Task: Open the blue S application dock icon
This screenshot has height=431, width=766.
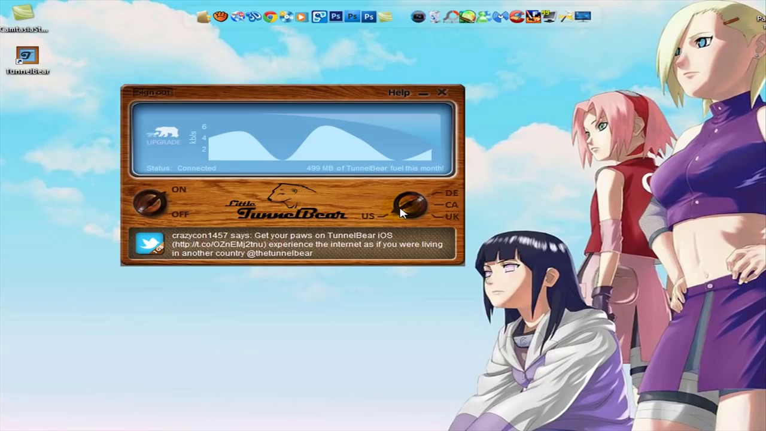Action: click(319, 17)
